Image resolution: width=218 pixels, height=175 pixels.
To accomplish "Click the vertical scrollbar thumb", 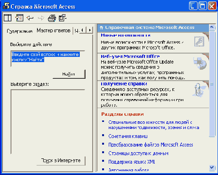I will pyautogui.click(x=212, y=84).
